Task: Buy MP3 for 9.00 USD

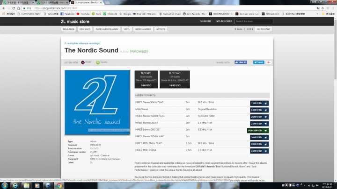Action: (x=146, y=79)
